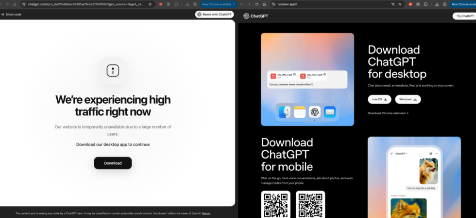
Task: Go to home page in left window
Action: (15, 4)
